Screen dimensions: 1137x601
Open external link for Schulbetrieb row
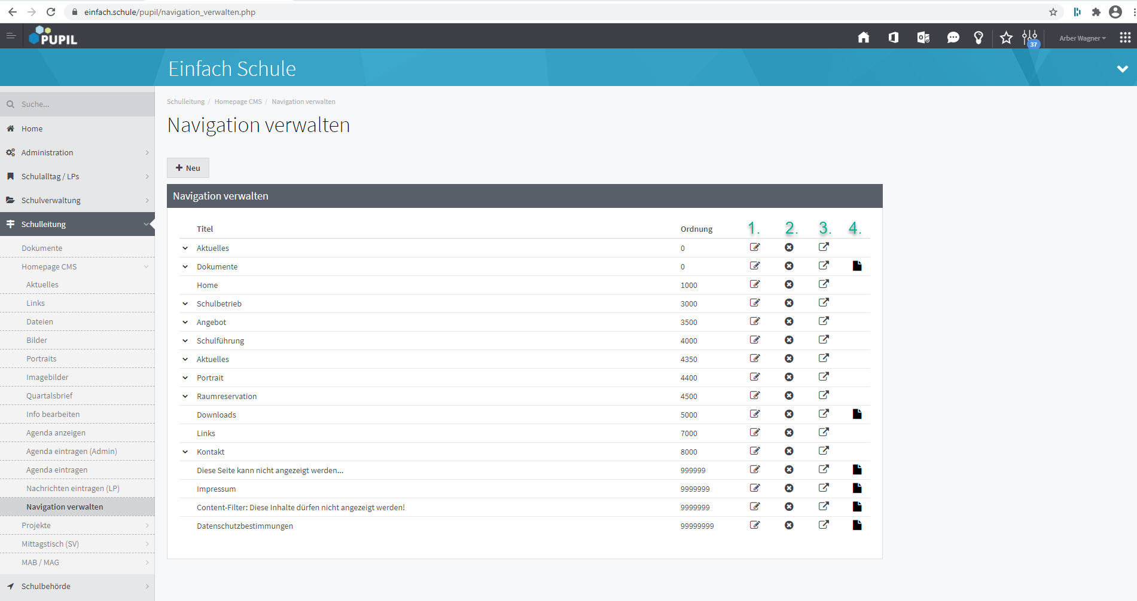[x=824, y=303]
